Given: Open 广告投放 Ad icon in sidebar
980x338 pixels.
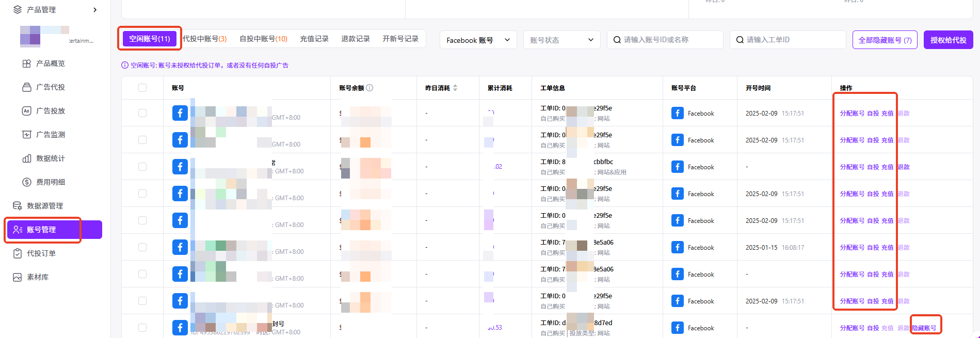Looking at the screenshot, I should tap(27, 111).
